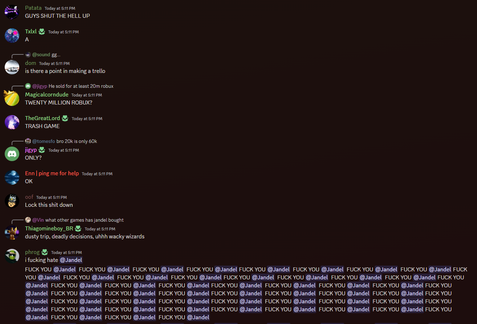Open jigyp's default Discord avatar
The image size is (477, 324).
tap(12, 154)
